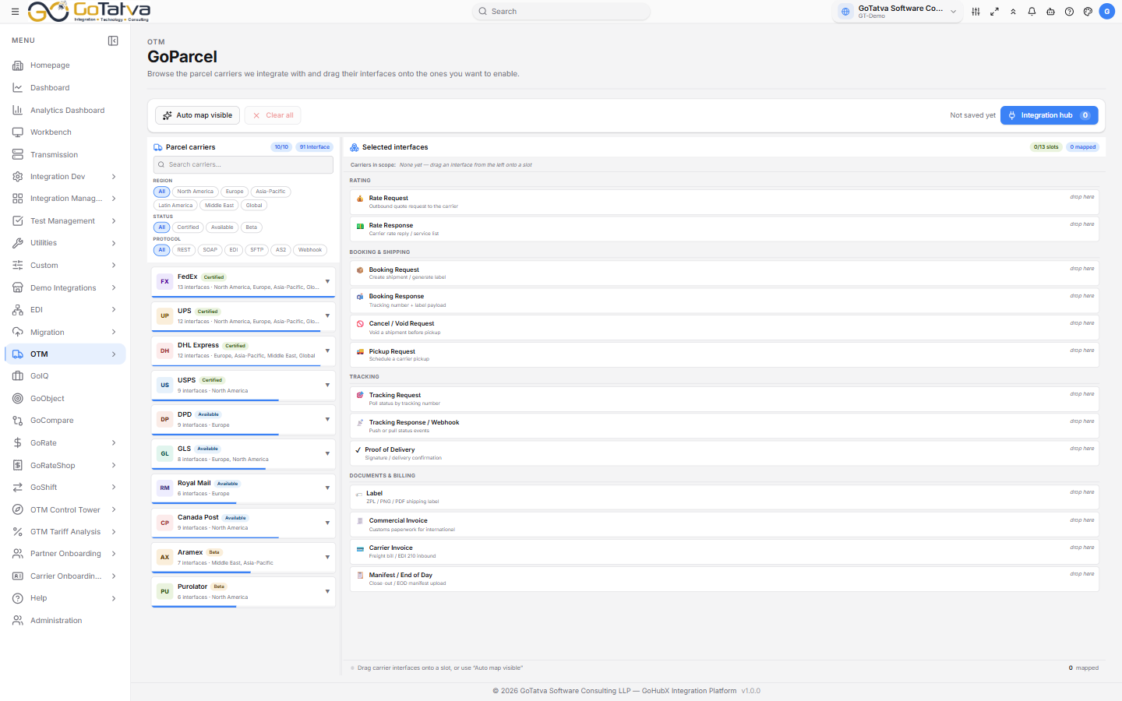This screenshot has width=1122, height=701.
Task: Expand the UPS carrier card
Action: (327, 315)
